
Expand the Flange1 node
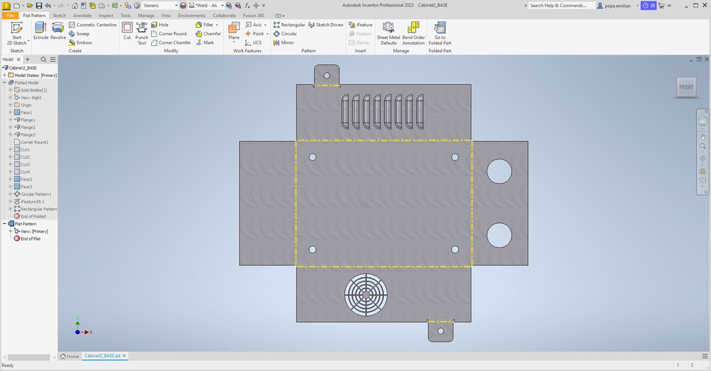[x=10, y=120]
